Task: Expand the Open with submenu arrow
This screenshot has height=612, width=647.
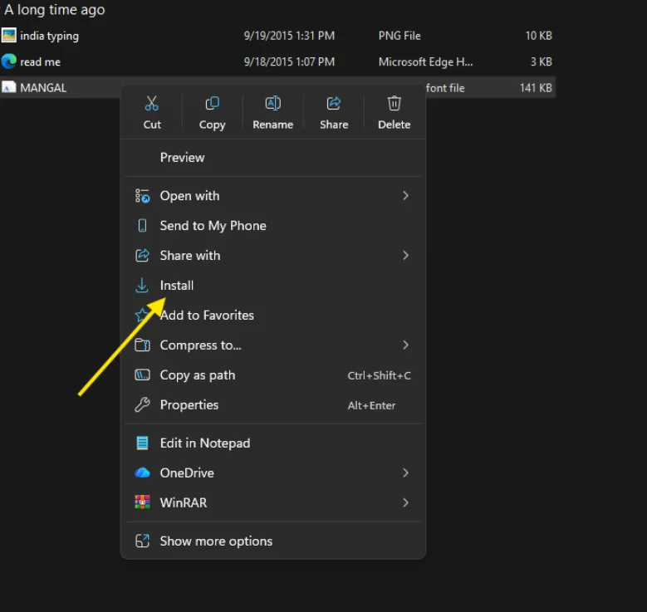Action: click(x=405, y=196)
